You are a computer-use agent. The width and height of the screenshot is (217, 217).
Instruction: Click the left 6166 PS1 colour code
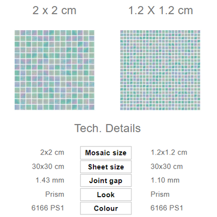click(48, 208)
